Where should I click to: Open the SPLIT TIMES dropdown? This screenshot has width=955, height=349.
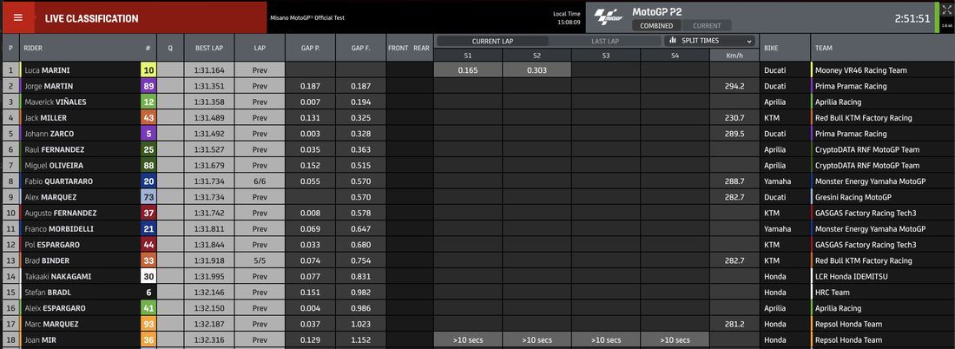click(x=709, y=41)
